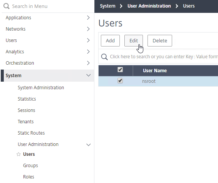Uncheck the nsroot user checkbox
Image resolution: width=218 pixels, height=183 pixels.
120,81
